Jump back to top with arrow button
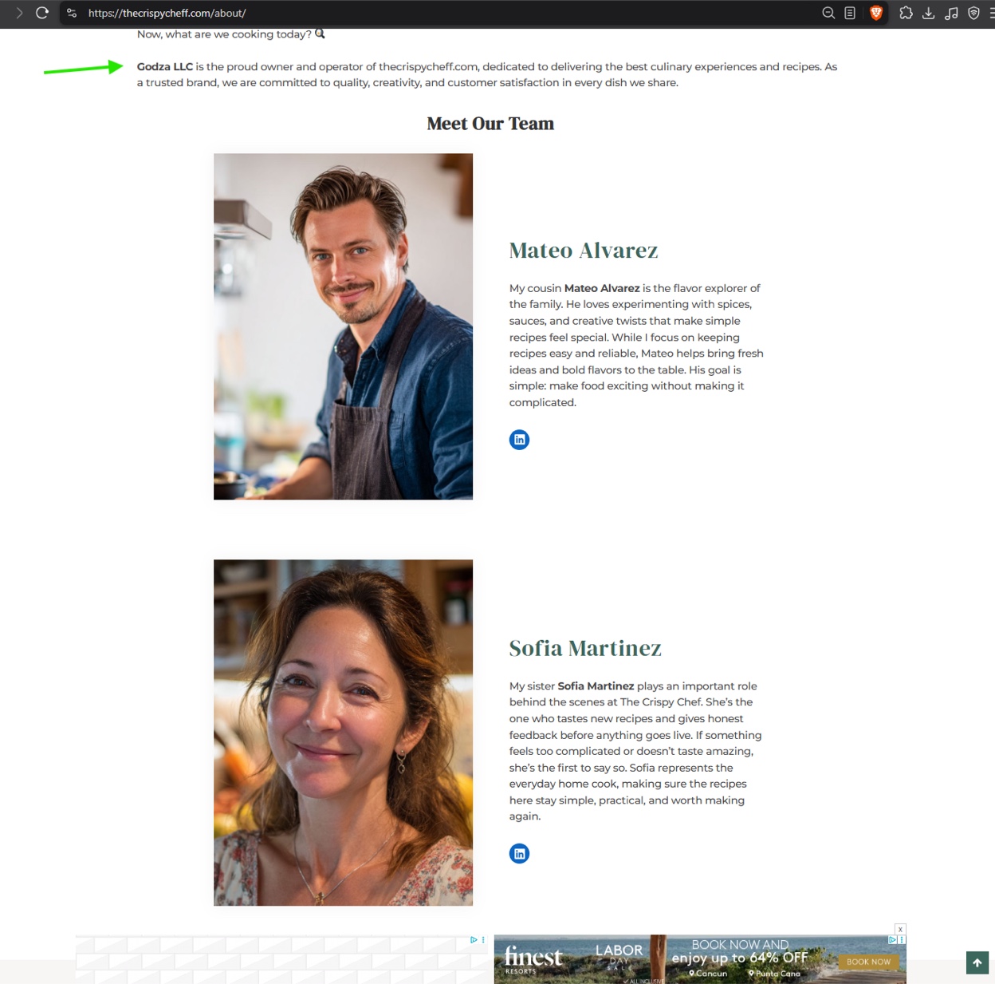Viewport: 995px width, 984px height. coord(977,962)
